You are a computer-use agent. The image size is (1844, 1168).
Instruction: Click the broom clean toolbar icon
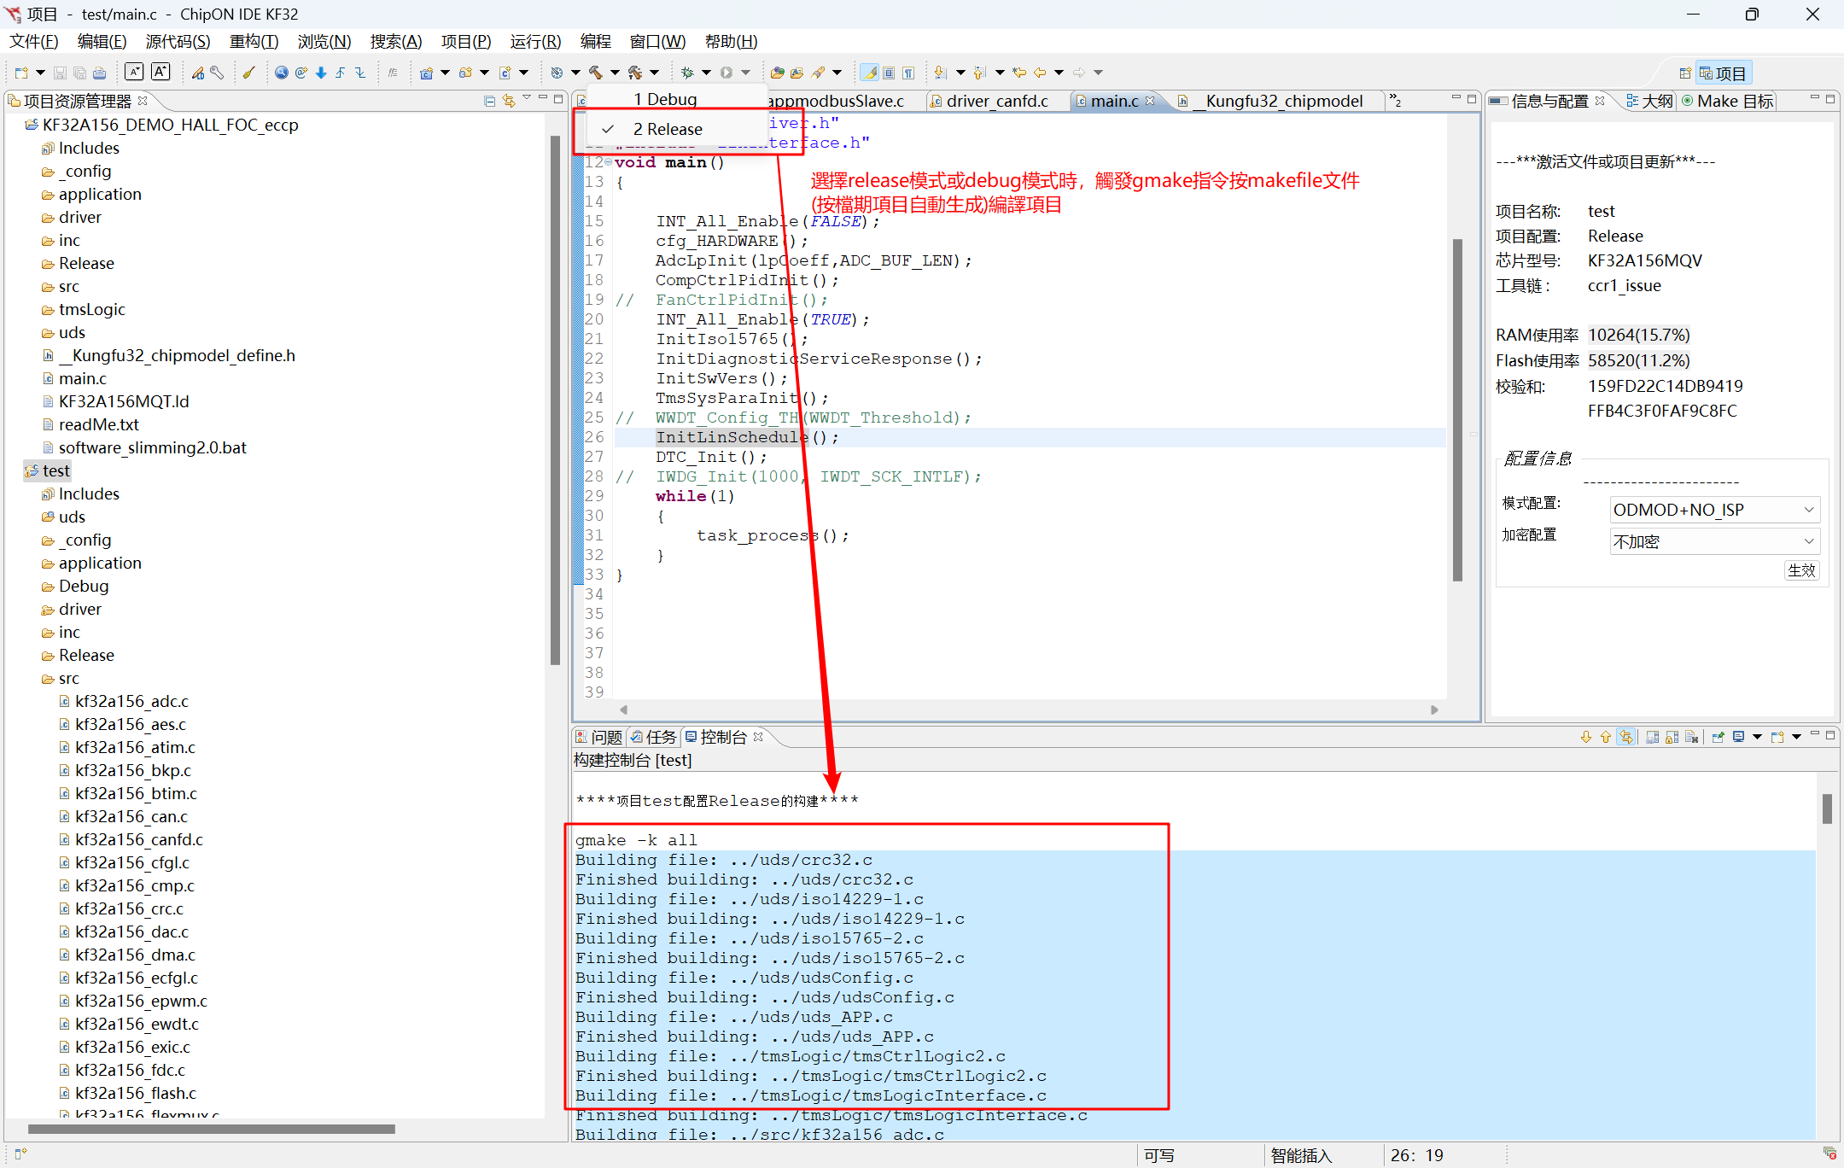pos(248,73)
